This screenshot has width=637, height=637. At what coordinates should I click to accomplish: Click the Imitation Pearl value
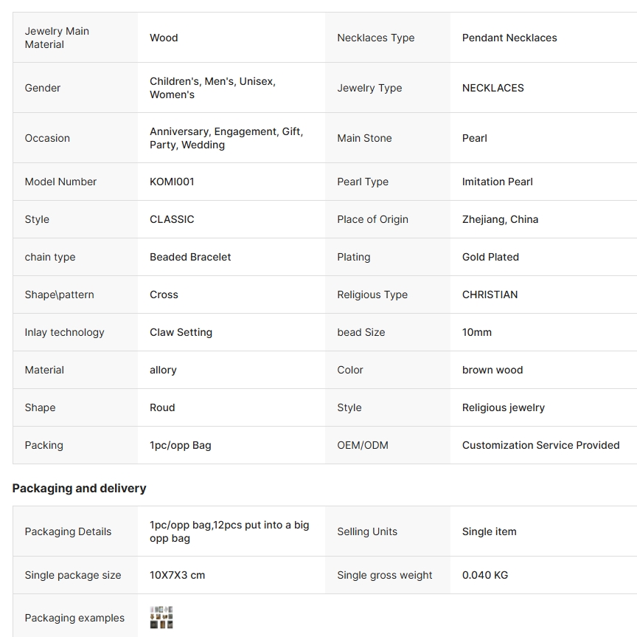[x=497, y=182]
